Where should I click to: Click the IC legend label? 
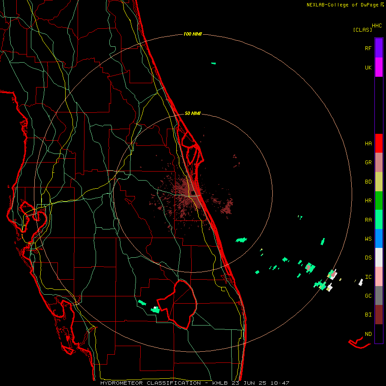(x=368, y=277)
